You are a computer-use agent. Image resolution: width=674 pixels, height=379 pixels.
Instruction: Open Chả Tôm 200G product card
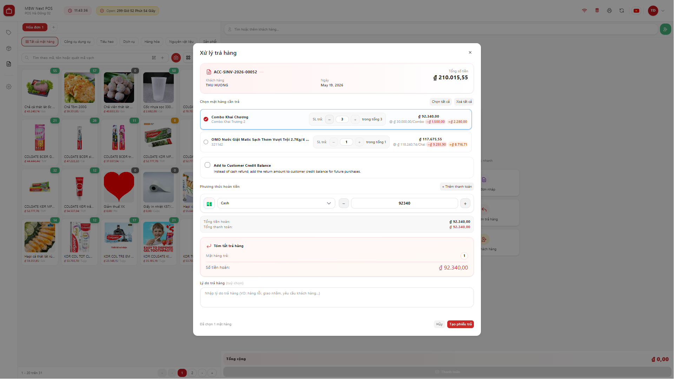click(x=79, y=92)
